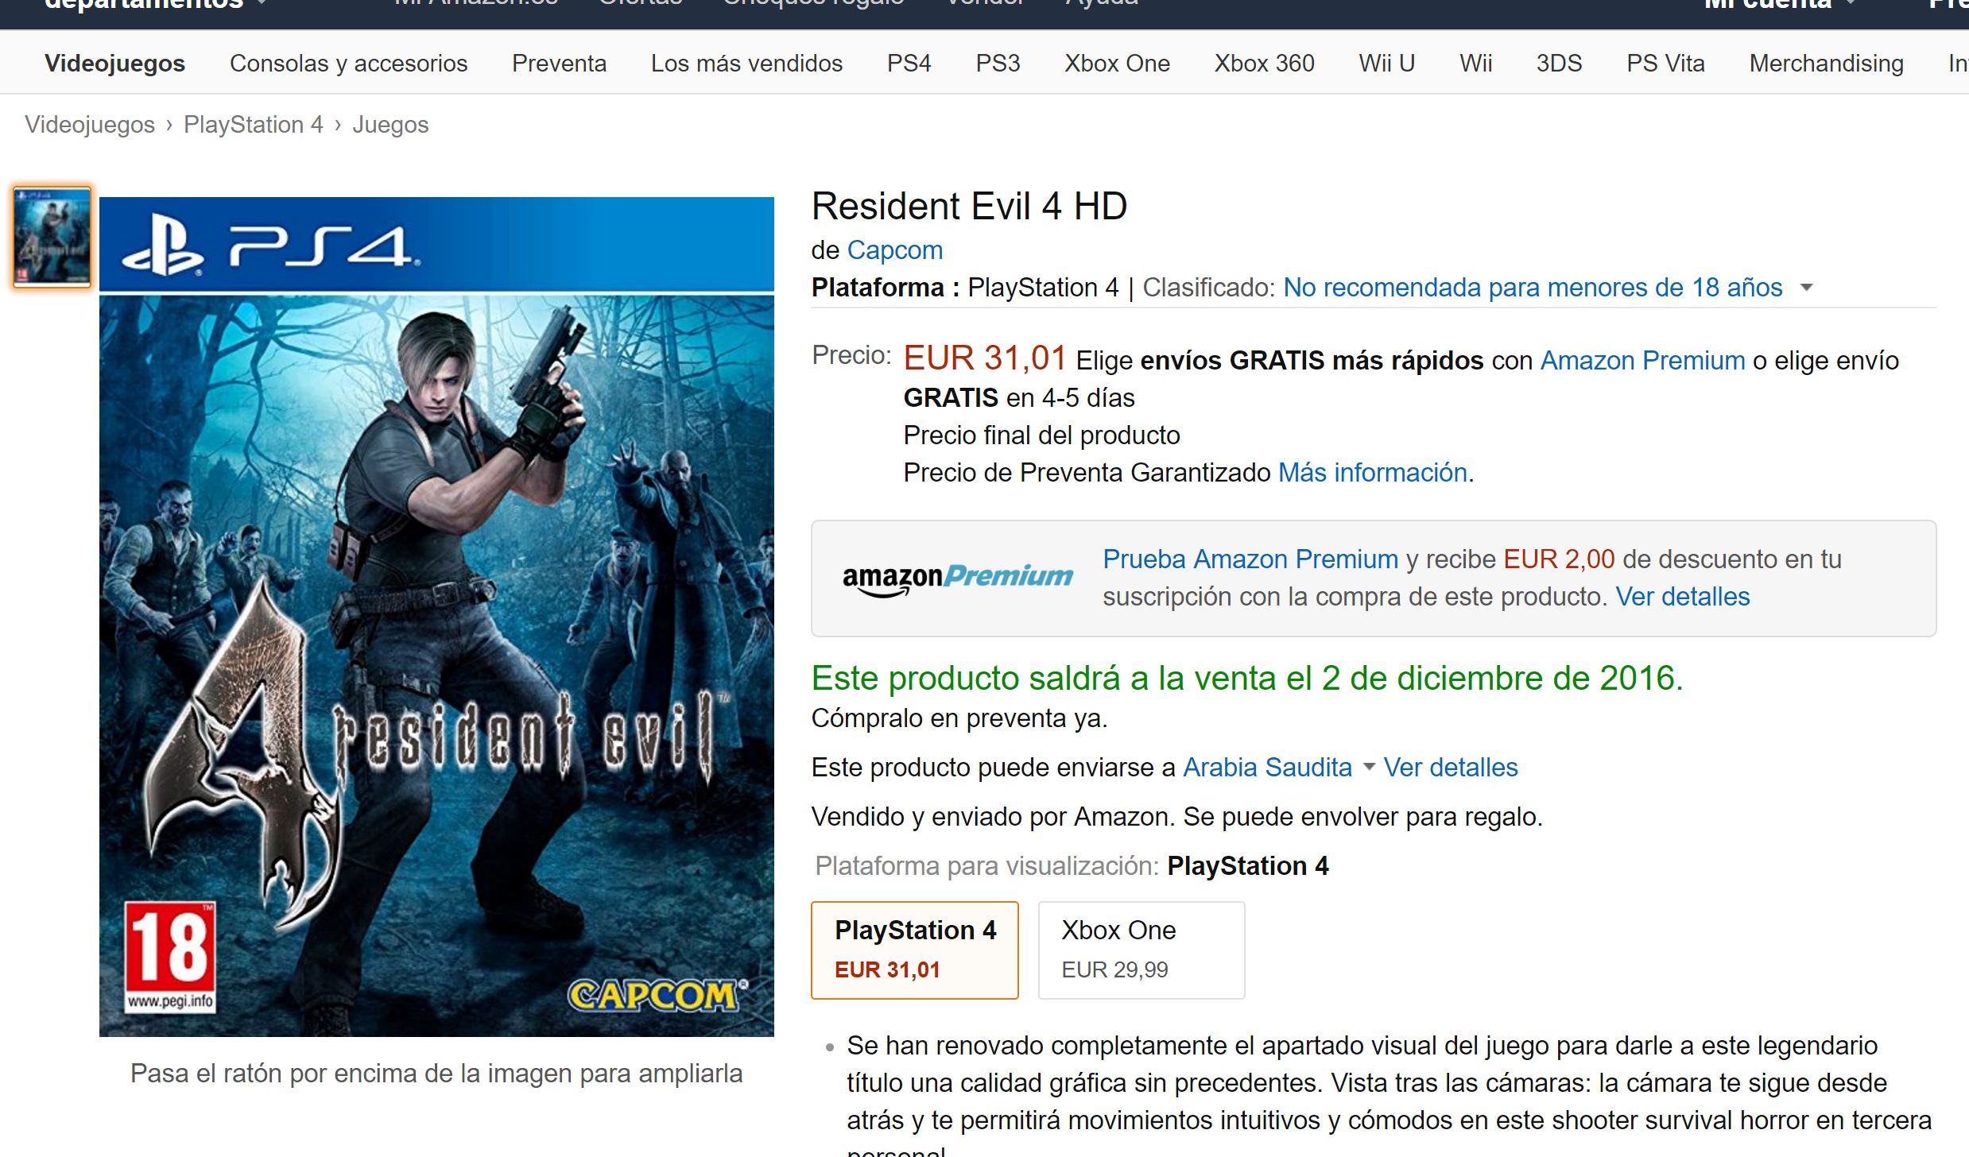The width and height of the screenshot is (1969, 1157).
Task: Choose the PlayStation 4 platform option
Action: coord(915,950)
